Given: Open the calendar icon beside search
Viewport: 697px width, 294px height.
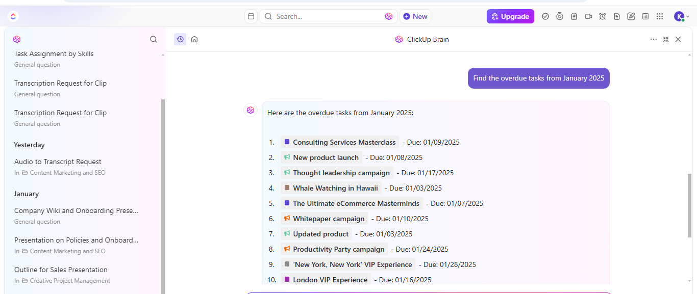Looking at the screenshot, I should 251,16.
